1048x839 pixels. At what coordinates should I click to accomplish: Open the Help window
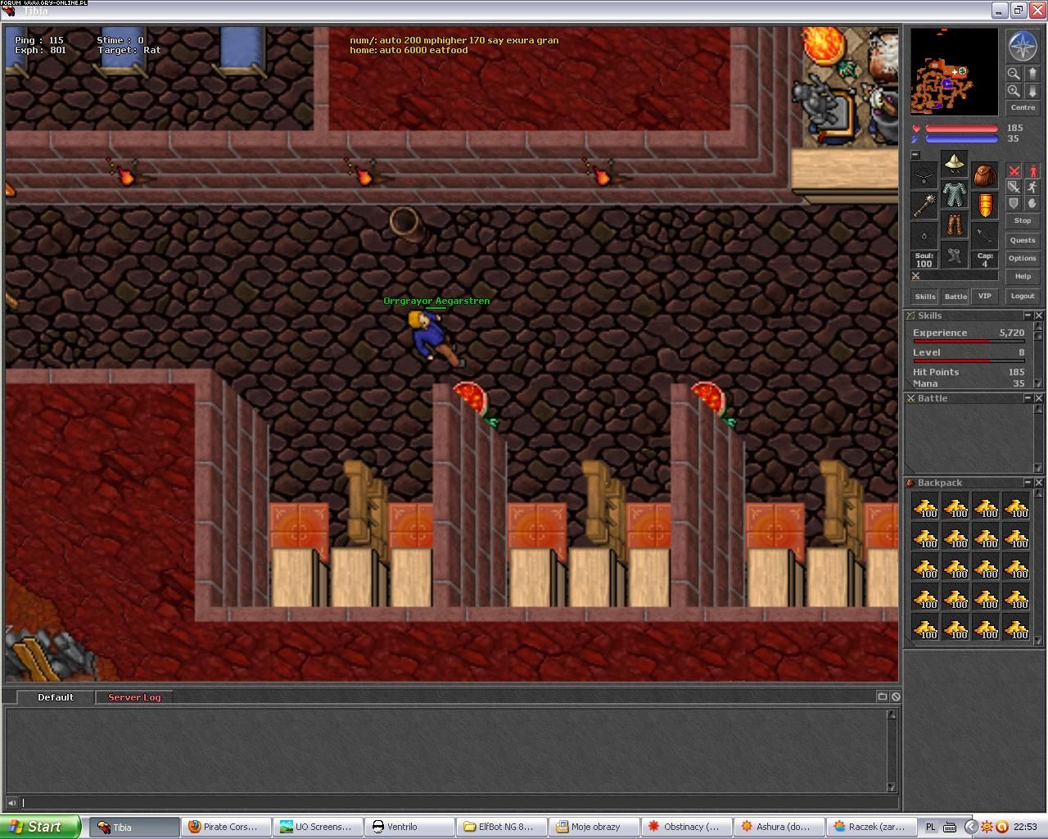[1023, 276]
